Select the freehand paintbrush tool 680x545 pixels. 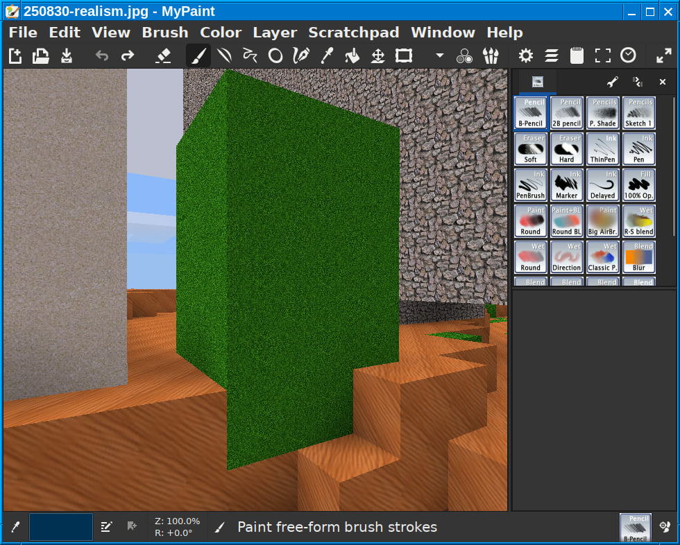click(x=198, y=56)
